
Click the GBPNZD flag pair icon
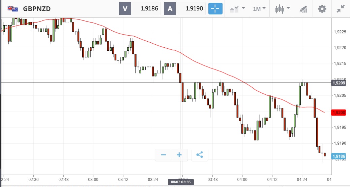click(x=13, y=9)
